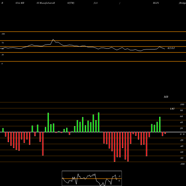This screenshot has height=186, width=186.
Task: Click the MR axis label 60
Action: point(181,116)
